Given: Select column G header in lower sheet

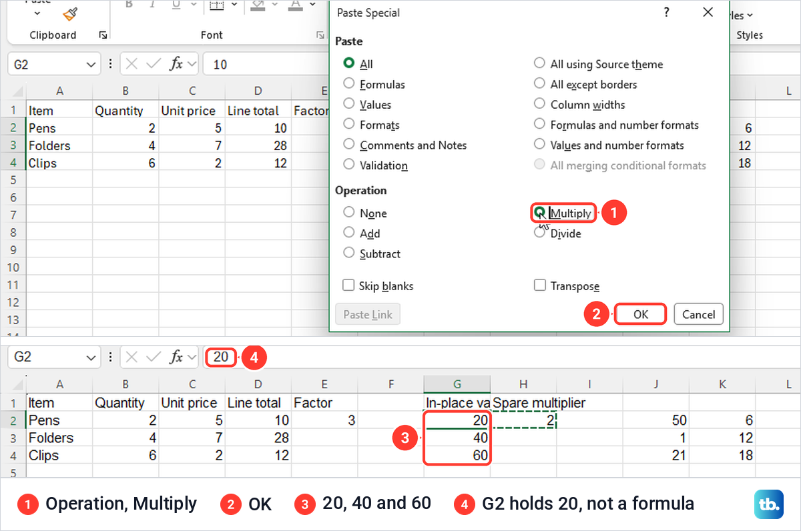Looking at the screenshot, I should tap(457, 384).
